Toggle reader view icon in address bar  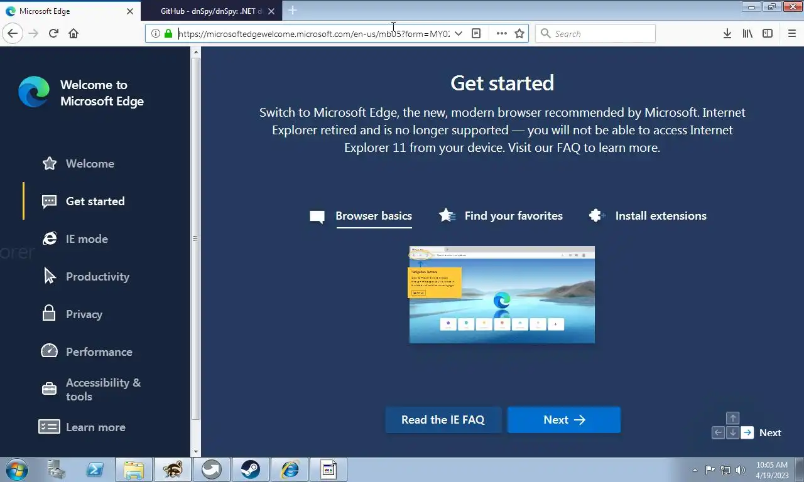[476, 34]
